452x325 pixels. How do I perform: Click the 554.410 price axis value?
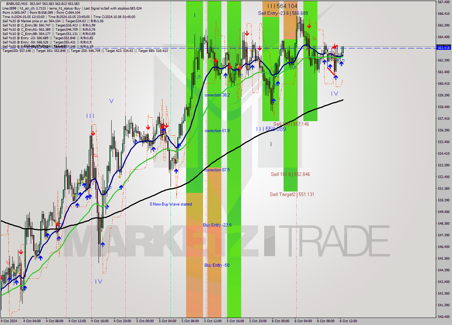pos(444,154)
